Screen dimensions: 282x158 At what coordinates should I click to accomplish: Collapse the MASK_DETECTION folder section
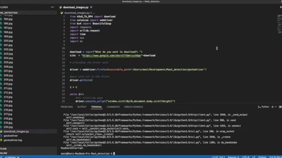click(28, 13)
